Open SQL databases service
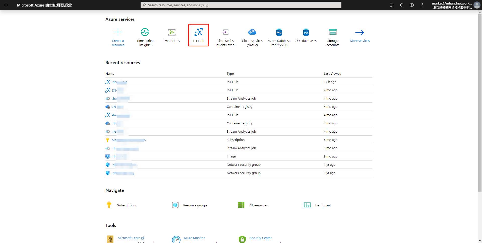The width and height of the screenshot is (482, 243). [306, 35]
